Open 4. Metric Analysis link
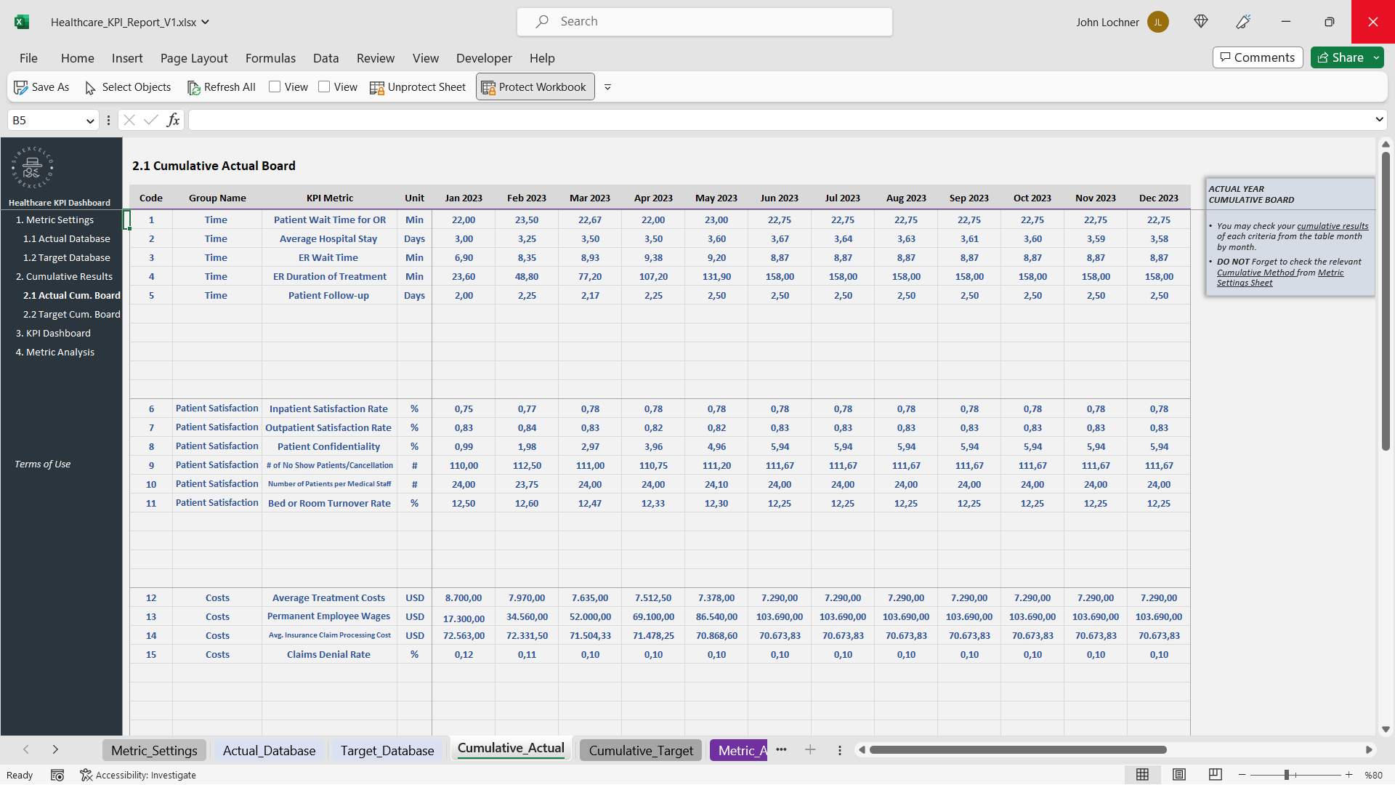The width and height of the screenshot is (1395, 785). [55, 352]
